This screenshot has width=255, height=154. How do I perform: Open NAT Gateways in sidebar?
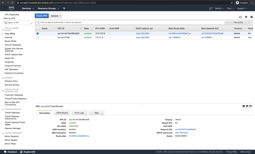click(11, 70)
